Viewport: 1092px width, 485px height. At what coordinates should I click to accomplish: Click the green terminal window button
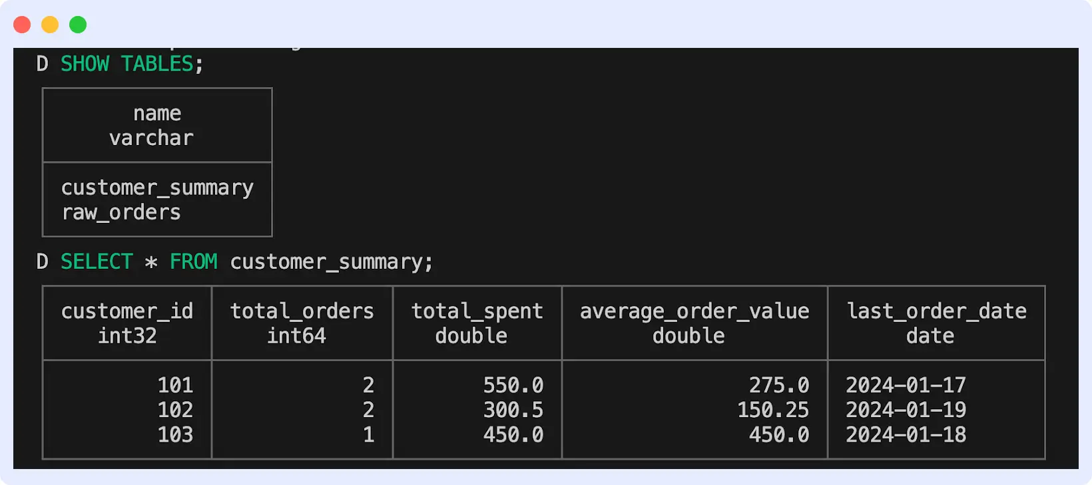[x=77, y=23]
